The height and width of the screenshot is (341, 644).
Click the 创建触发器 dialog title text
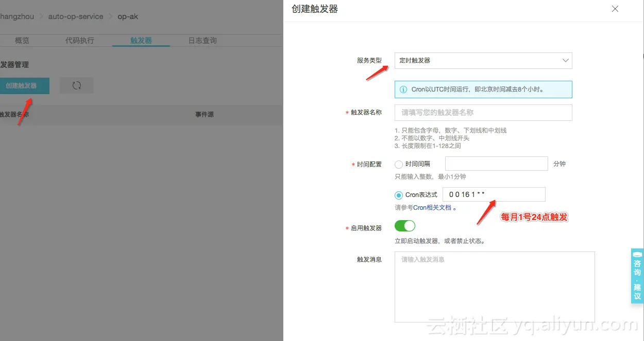pos(315,9)
